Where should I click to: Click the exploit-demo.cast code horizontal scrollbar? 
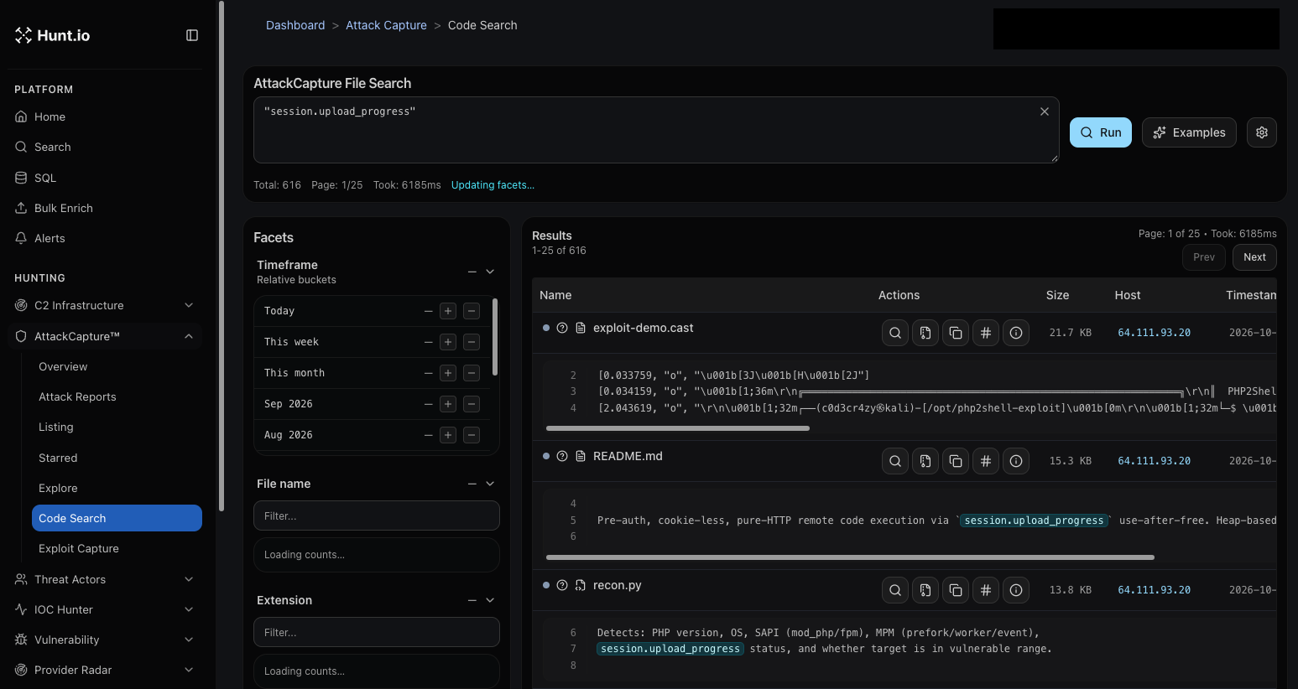678,428
